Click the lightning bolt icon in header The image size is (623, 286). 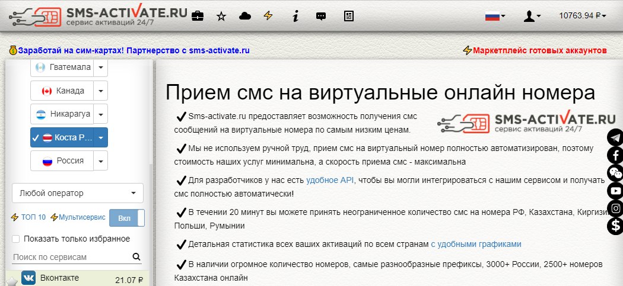[268, 15]
